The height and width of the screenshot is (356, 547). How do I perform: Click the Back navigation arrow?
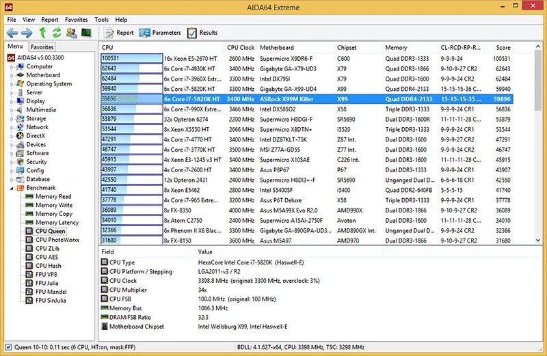coord(11,33)
